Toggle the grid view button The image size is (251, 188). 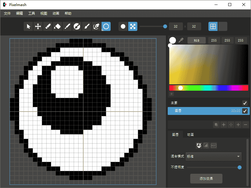(213, 26)
